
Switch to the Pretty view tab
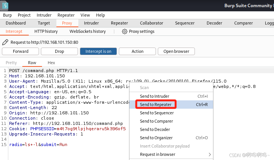coord(11,63)
